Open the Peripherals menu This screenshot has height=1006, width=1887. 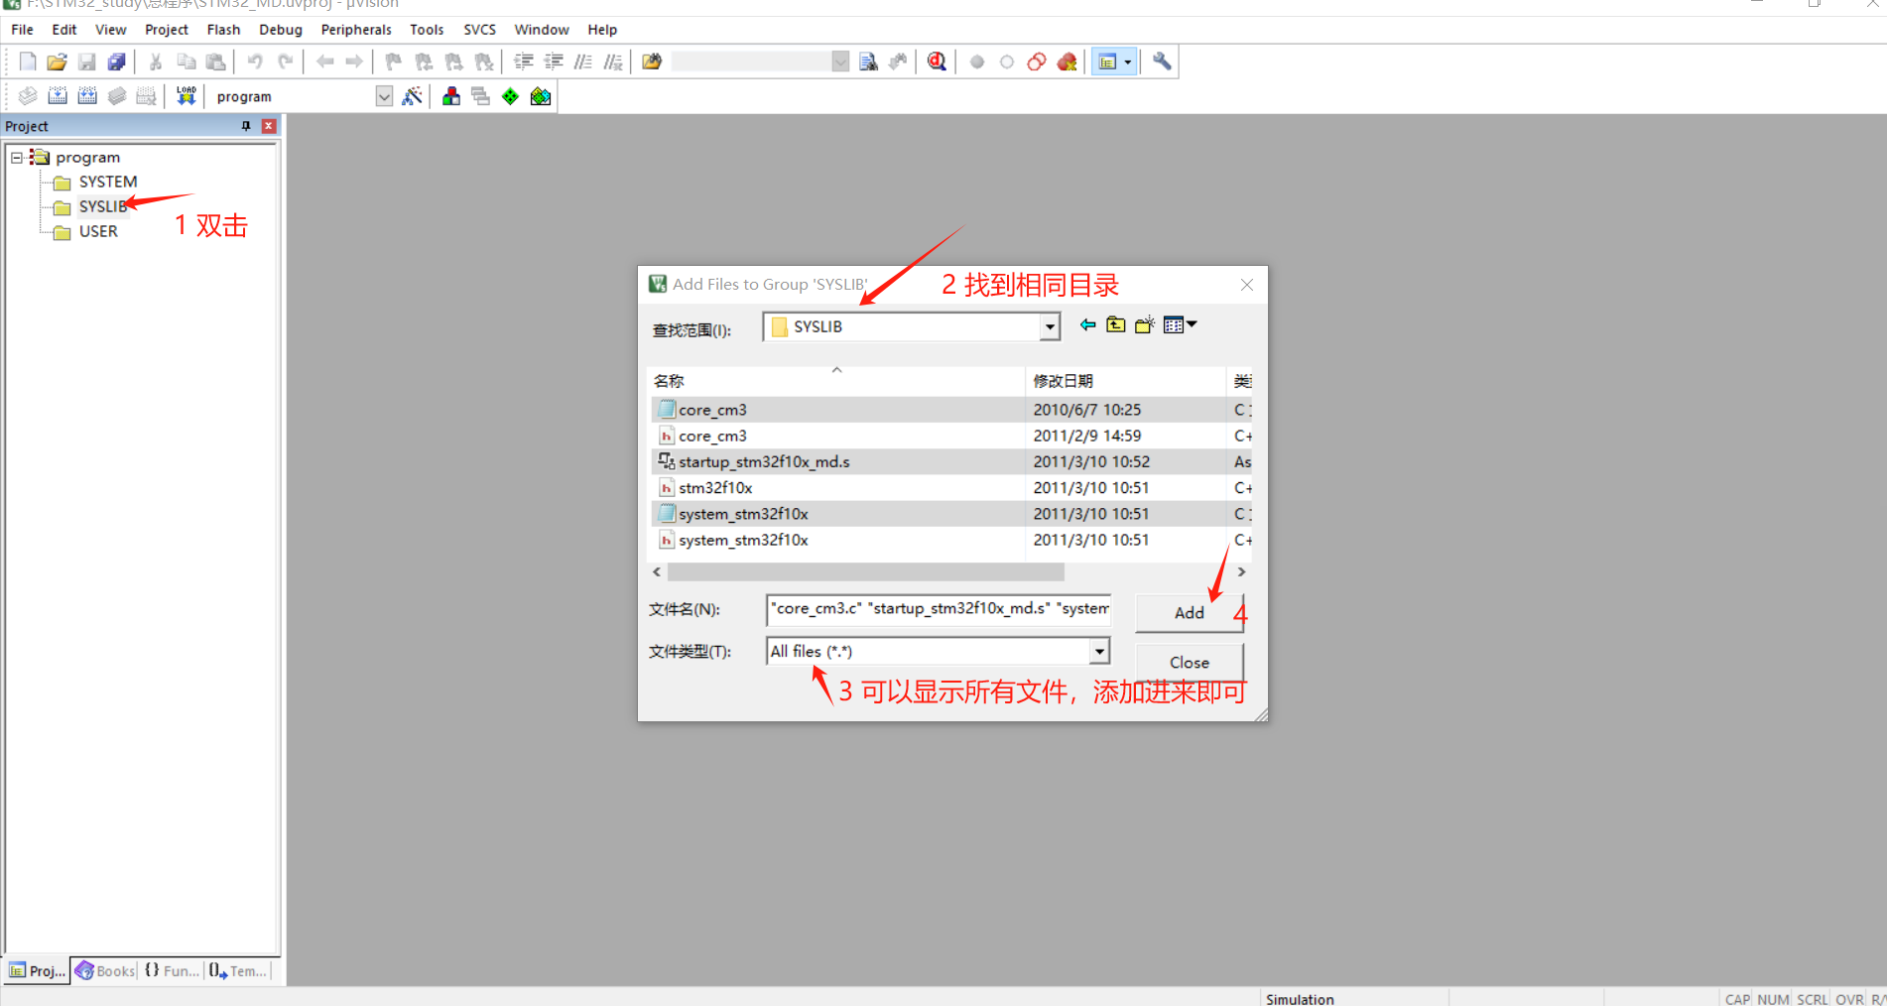tap(356, 30)
